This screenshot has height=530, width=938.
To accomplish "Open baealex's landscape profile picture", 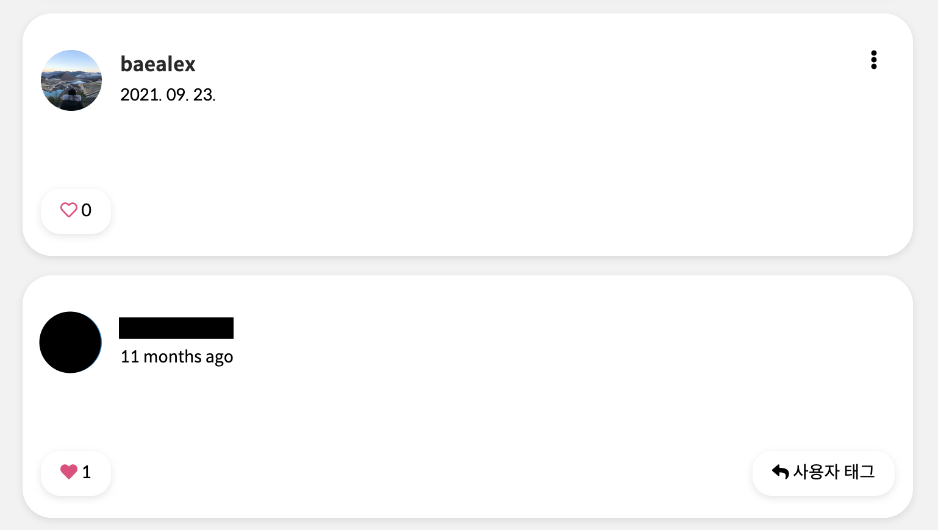I will pyautogui.click(x=71, y=80).
